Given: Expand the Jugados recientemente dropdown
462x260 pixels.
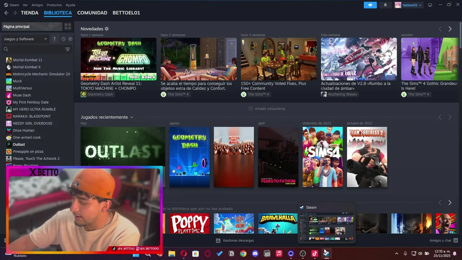Looking at the screenshot, I should (132, 117).
